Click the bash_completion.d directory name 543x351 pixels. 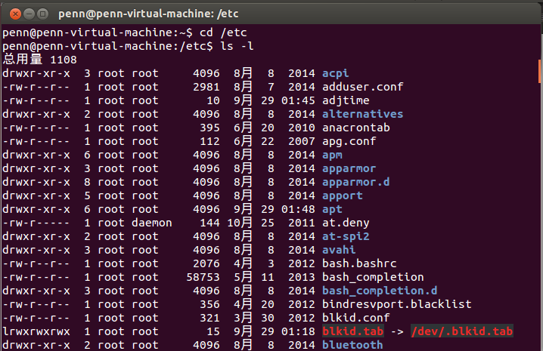coord(380,291)
